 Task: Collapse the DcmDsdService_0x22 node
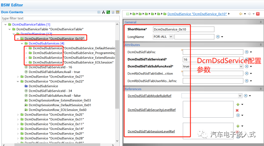click(18, 81)
